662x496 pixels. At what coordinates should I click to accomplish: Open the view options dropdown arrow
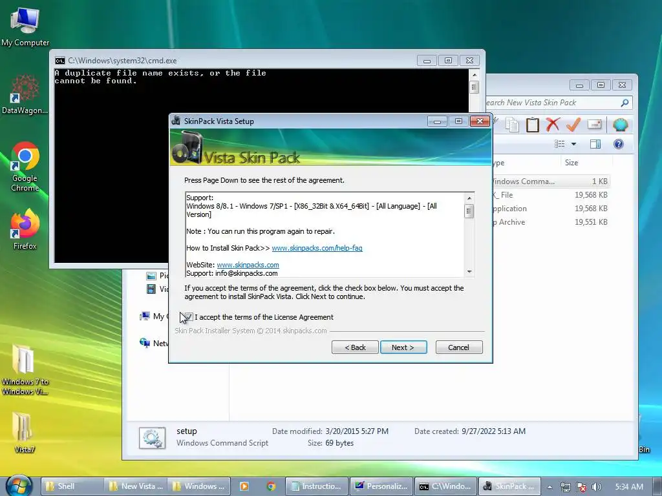(x=574, y=144)
